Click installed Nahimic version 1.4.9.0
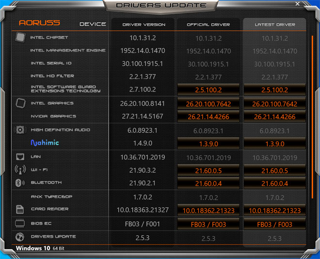Screen dimensions: 320x259 [x=143, y=143]
